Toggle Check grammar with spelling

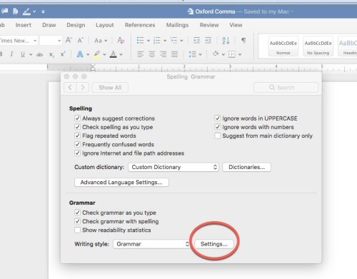click(77, 221)
